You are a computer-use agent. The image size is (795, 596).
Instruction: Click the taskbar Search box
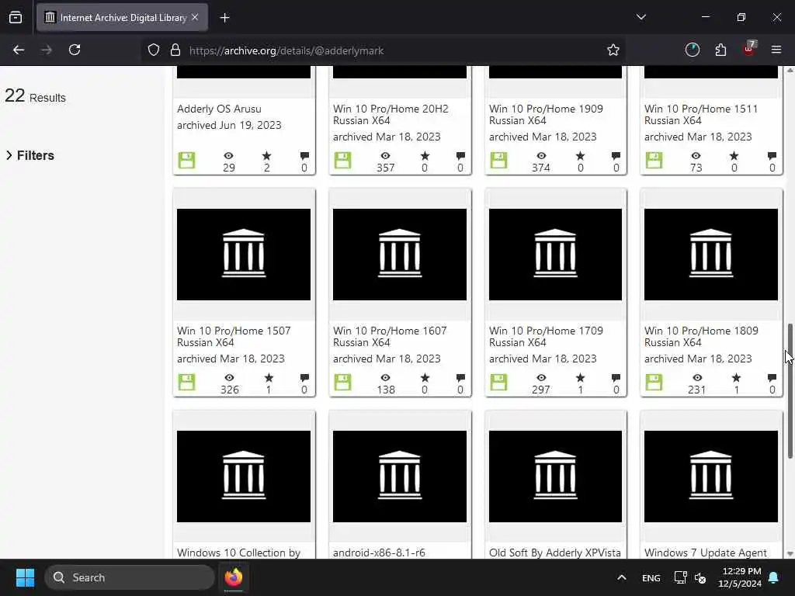(130, 577)
